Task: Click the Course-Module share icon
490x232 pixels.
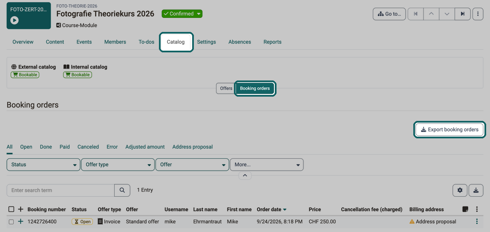Action: (58, 25)
